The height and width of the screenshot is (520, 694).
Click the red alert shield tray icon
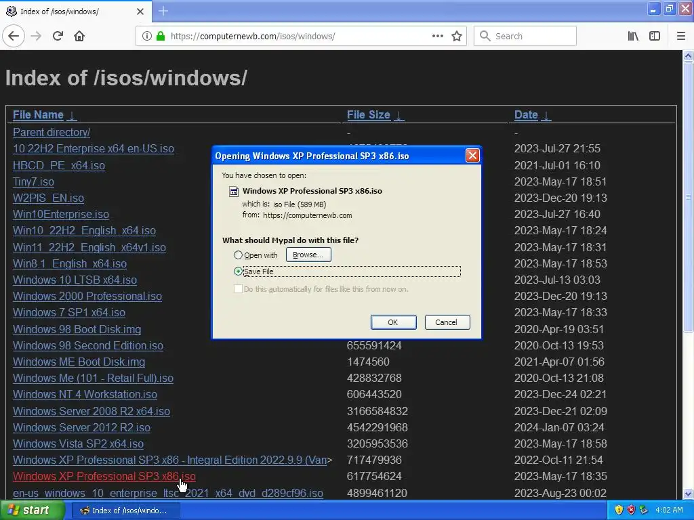[631, 510]
